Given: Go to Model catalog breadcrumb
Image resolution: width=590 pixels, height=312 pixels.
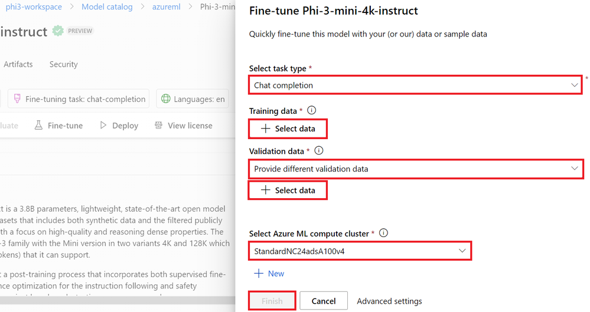Looking at the screenshot, I should (x=106, y=6).
